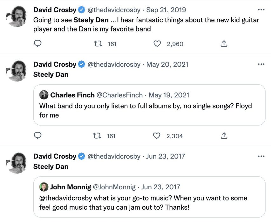Open more options on Jun 23, 2017 tweet
This screenshot has width=271, height=222.
[261, 156]
